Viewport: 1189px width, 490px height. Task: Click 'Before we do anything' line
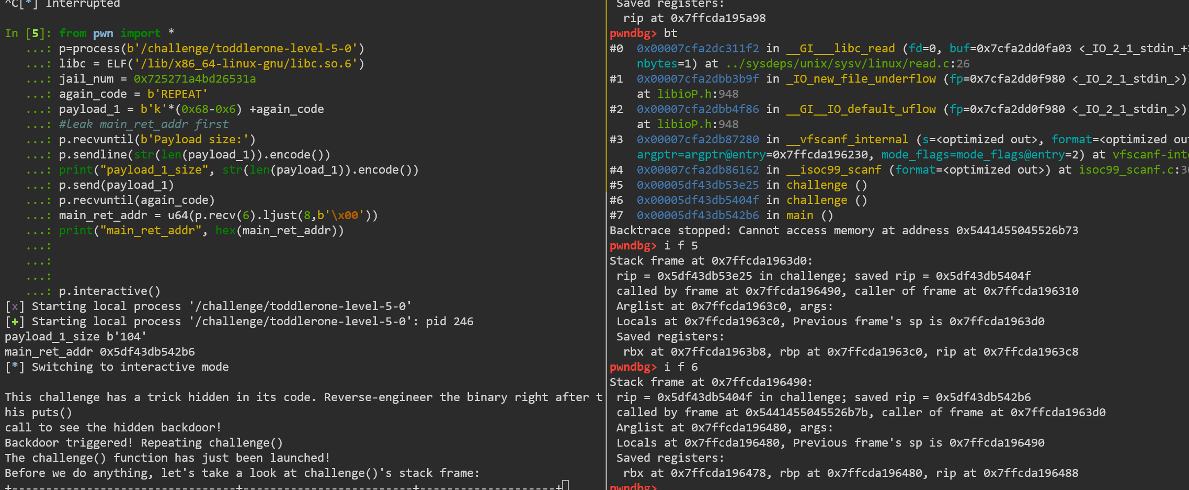(242, 473)
